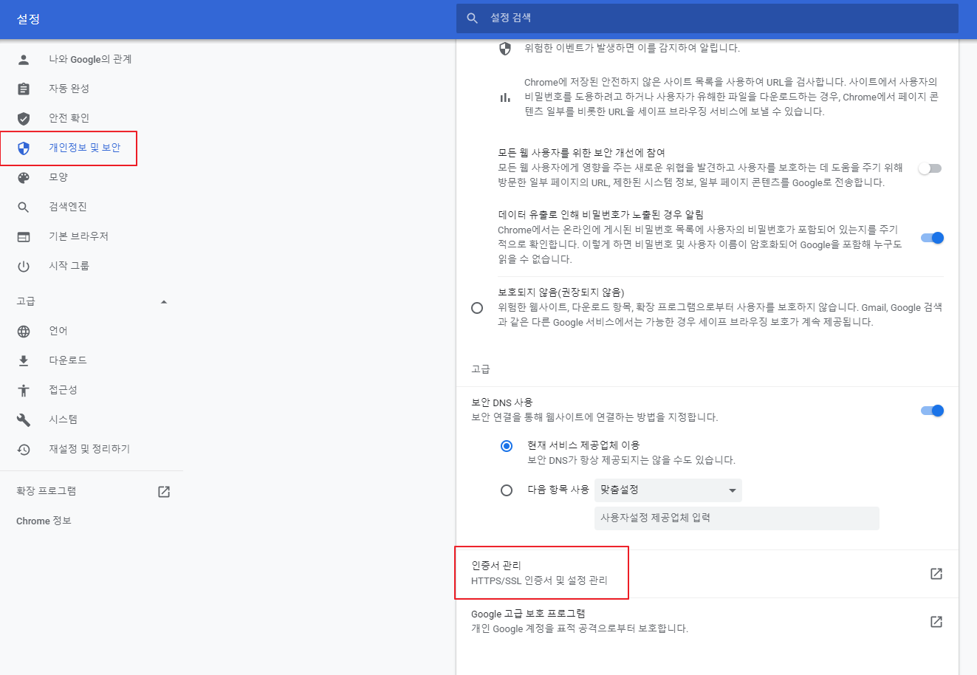Select the 다음 항목 사용 radio option
This screenshot has height=675, width=977.
(x=507, y=490)
